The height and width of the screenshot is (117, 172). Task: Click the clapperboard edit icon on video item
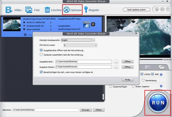coord(87,24)
